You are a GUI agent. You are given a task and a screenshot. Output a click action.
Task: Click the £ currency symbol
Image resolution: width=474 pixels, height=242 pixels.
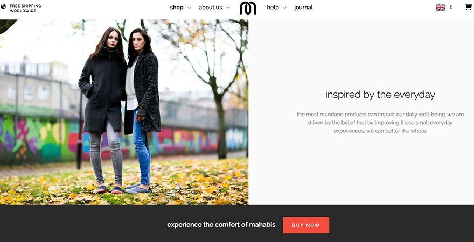point(451,7)
